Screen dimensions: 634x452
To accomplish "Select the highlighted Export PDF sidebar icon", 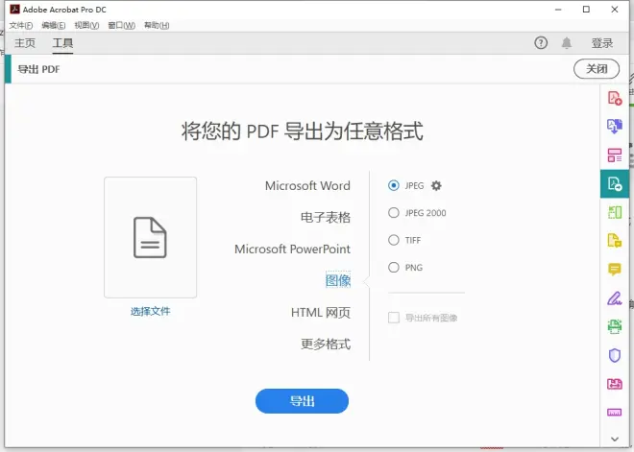I will 615,184.
